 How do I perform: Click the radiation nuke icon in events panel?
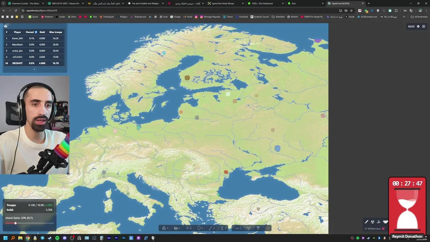(373, 222)
